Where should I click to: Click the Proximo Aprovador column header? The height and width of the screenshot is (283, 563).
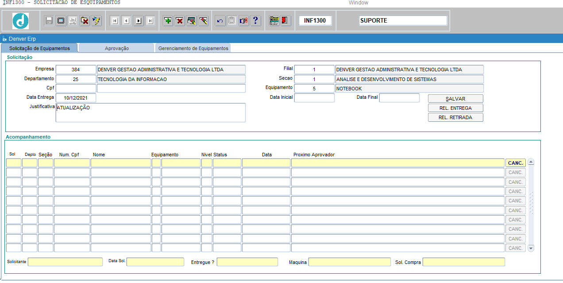[x=314, y=155]
